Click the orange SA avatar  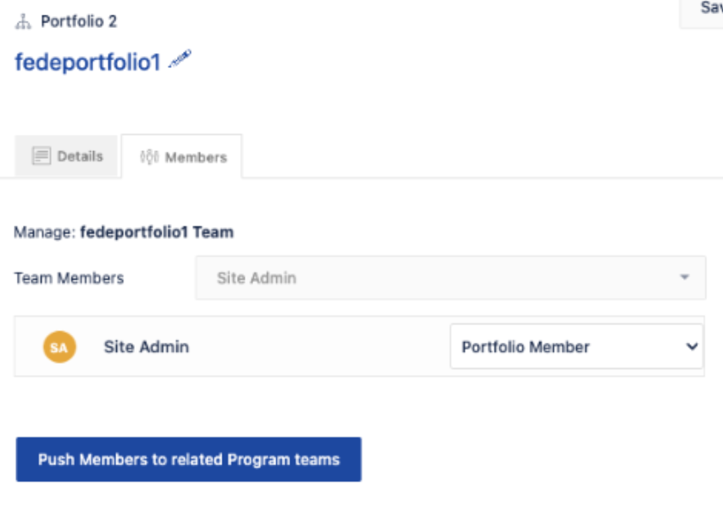(x=59, y=347)
